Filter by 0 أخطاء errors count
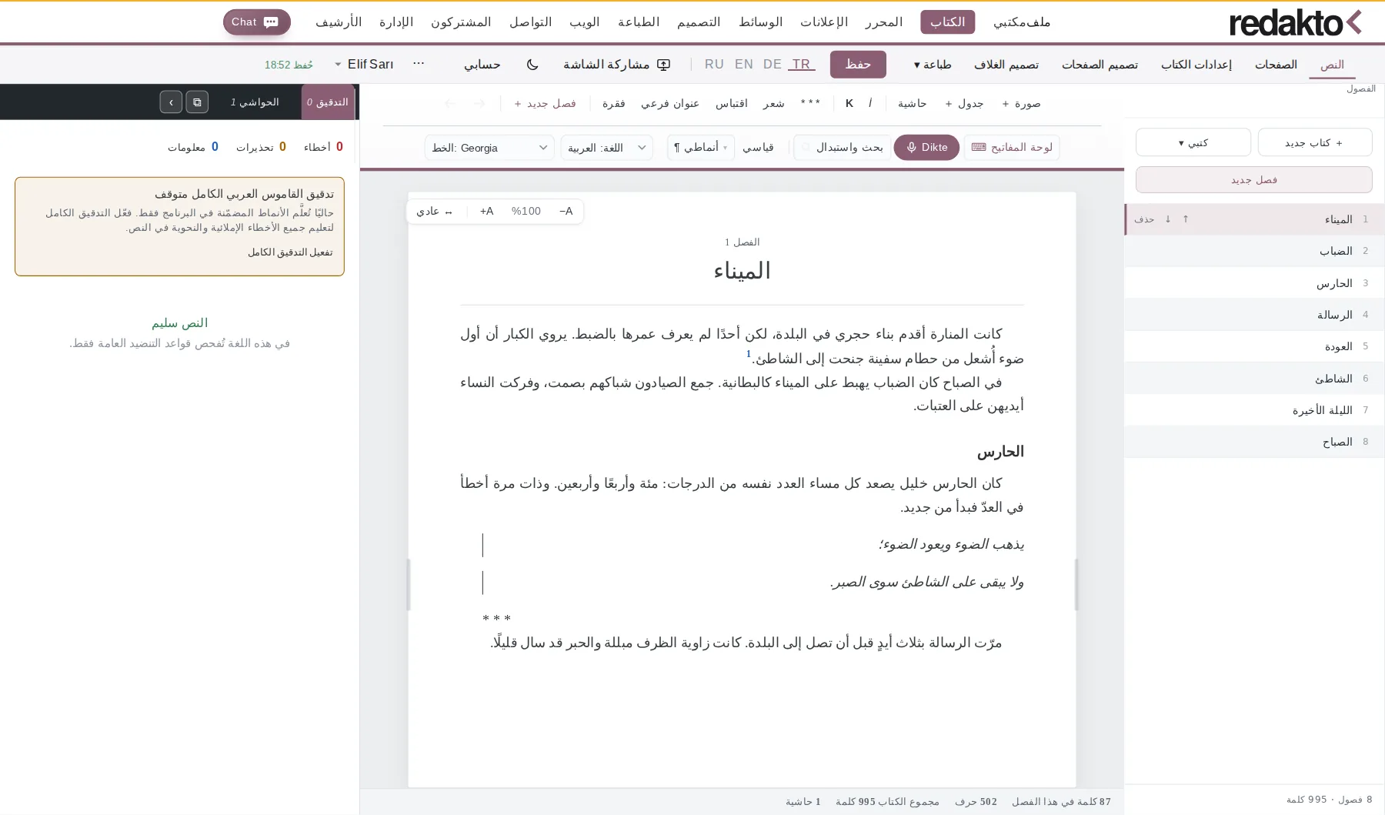The width and height of the screenshot is (1385, 815). [x=323, y=147]
